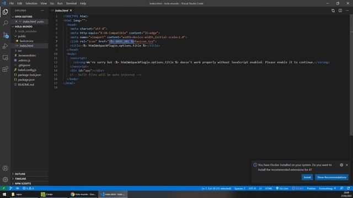Open the File menu
The width and height of the screenshot is (353, 198).
pos(12,3)
